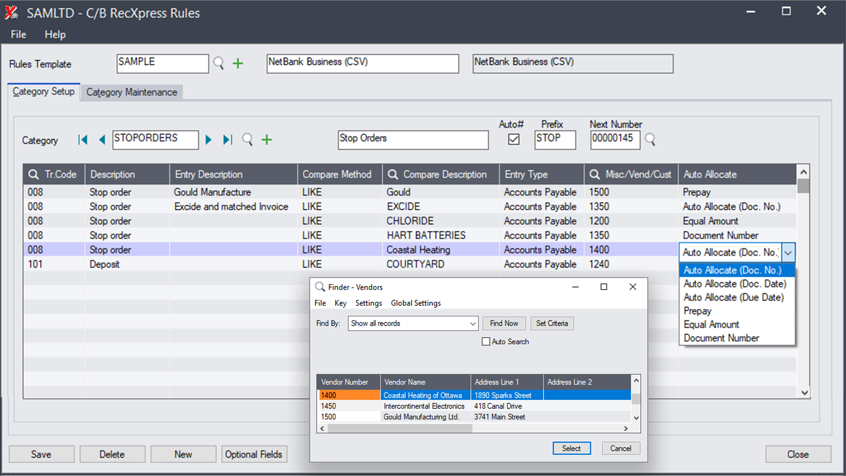Click Select button in Finder

[x=571, y=448]
